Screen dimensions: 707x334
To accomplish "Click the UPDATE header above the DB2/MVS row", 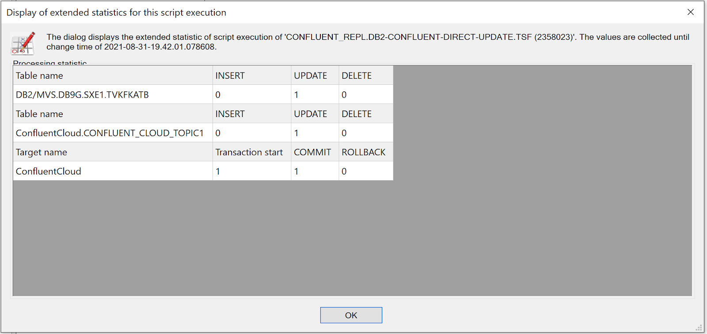I will pos(315,76).
